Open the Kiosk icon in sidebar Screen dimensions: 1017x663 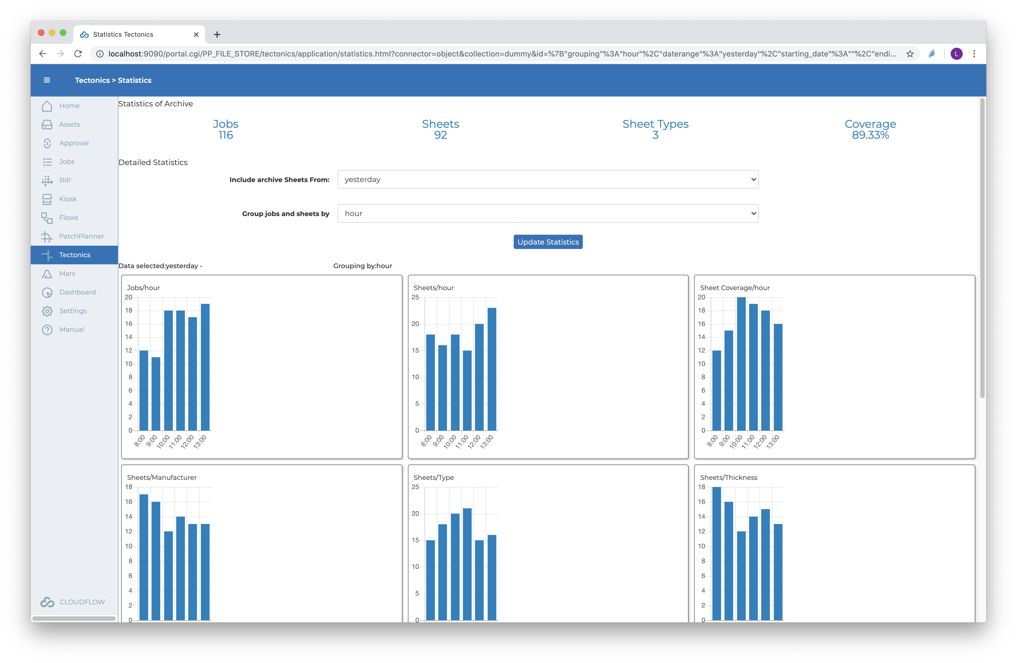(47, 199)
